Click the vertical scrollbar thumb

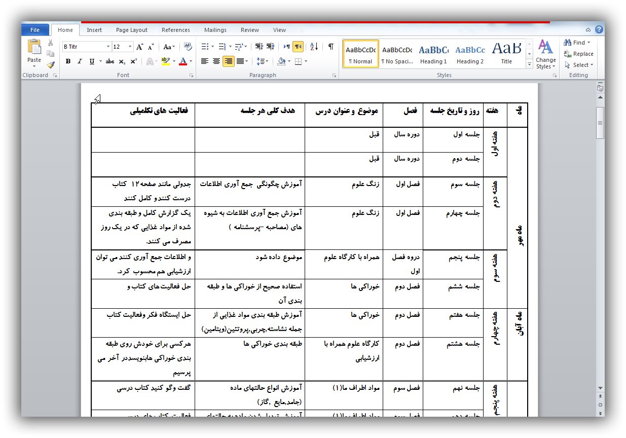point(600,123)
